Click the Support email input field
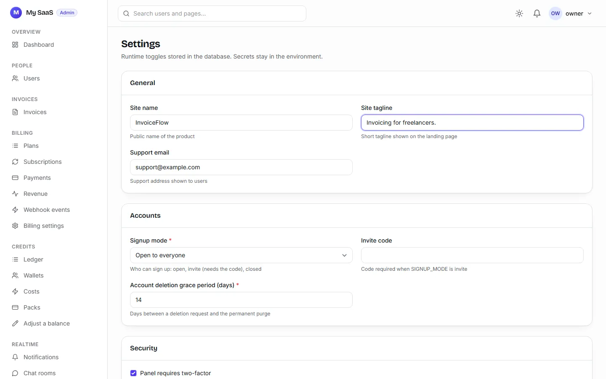 tap(241, 167)
